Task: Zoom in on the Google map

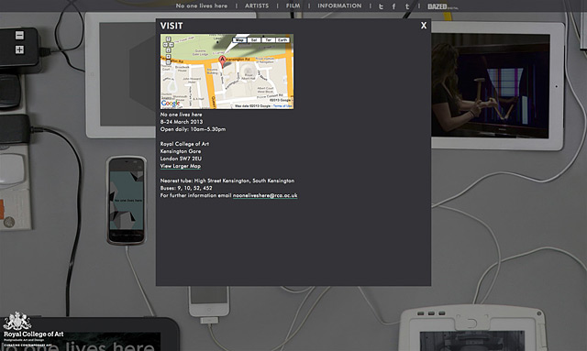Action: 169,57
